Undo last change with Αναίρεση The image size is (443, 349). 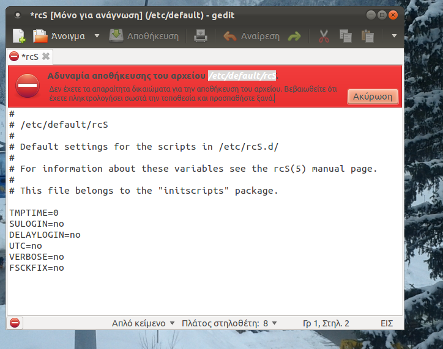[251, 36]
